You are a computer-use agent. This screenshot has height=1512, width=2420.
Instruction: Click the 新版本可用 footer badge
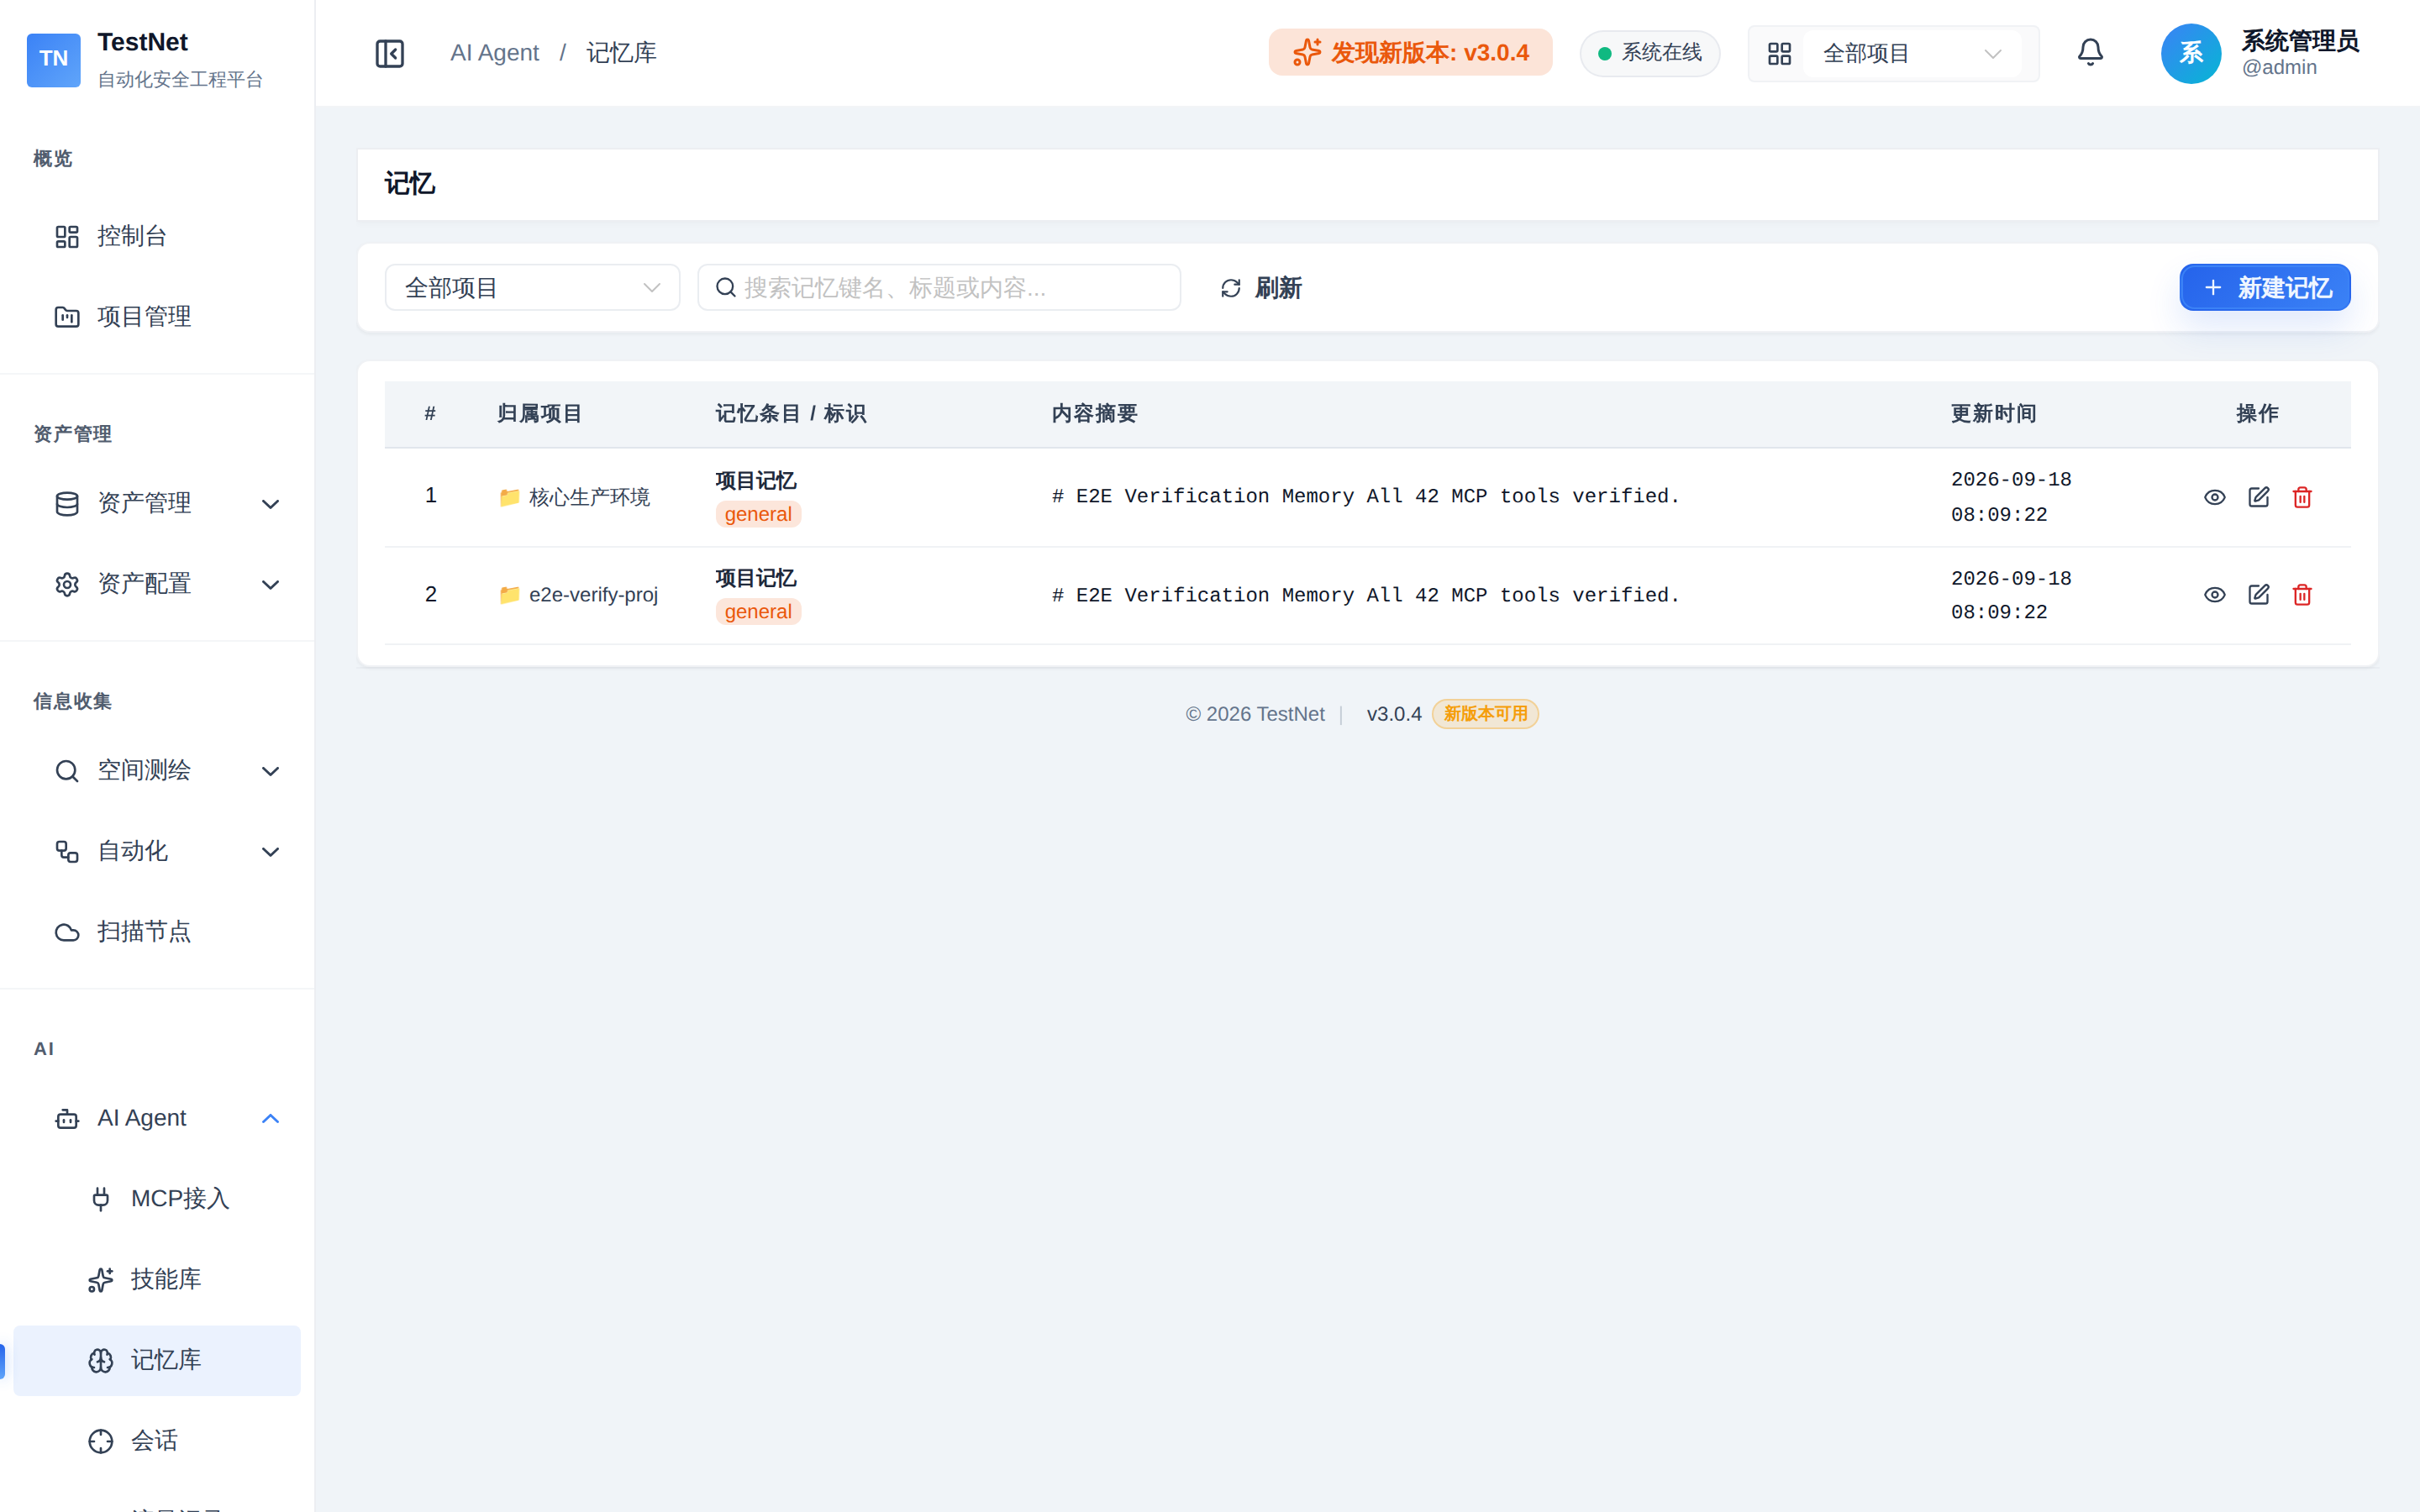click(1485, 714)
